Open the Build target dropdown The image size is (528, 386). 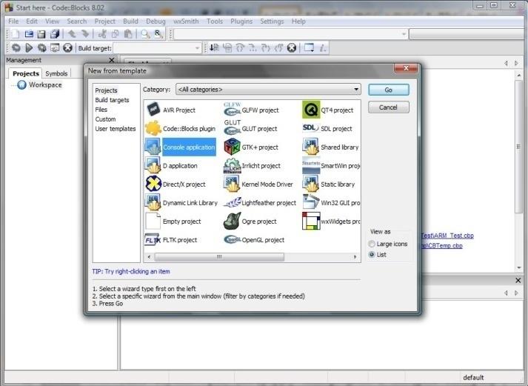pyautogui.click(x=157, y=48)
